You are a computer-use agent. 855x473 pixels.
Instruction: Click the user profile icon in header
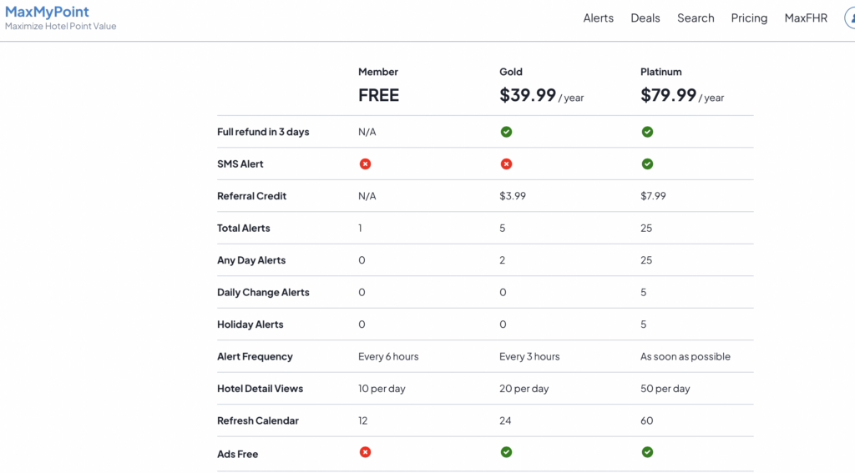[848, 18]
